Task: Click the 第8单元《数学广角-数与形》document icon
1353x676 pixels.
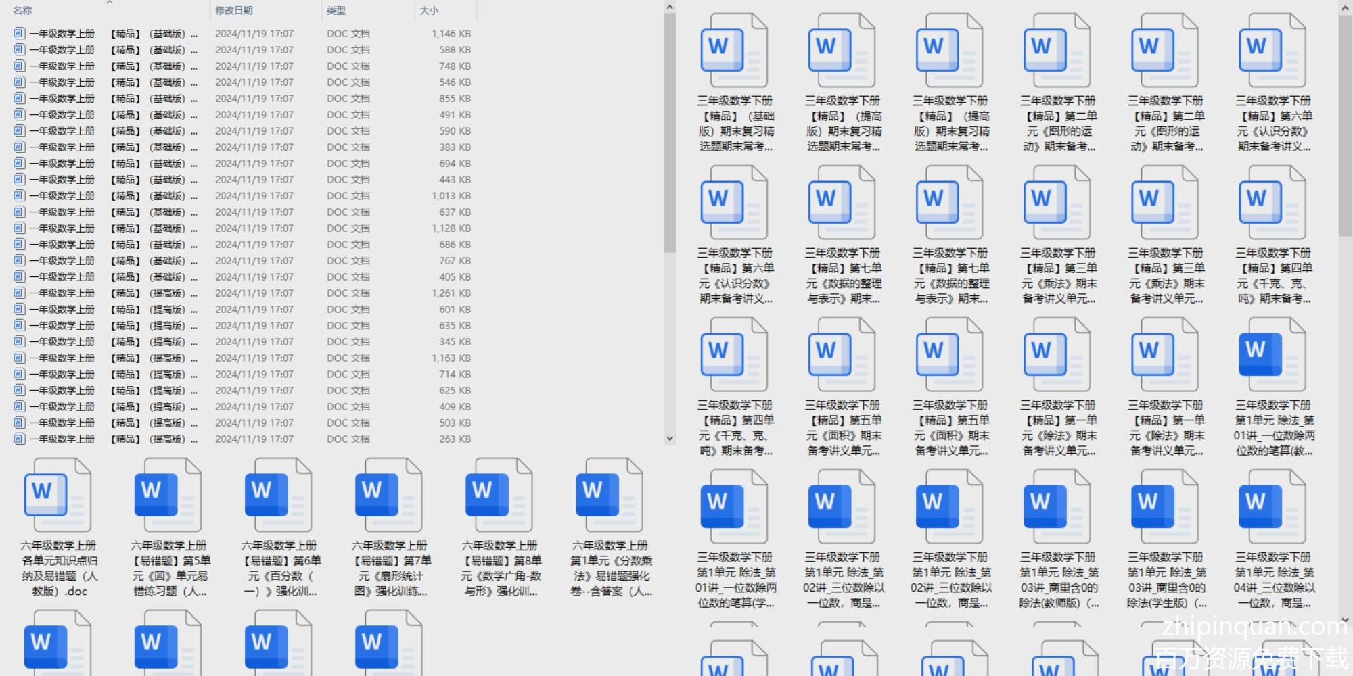Action: [x=499, y=495]
